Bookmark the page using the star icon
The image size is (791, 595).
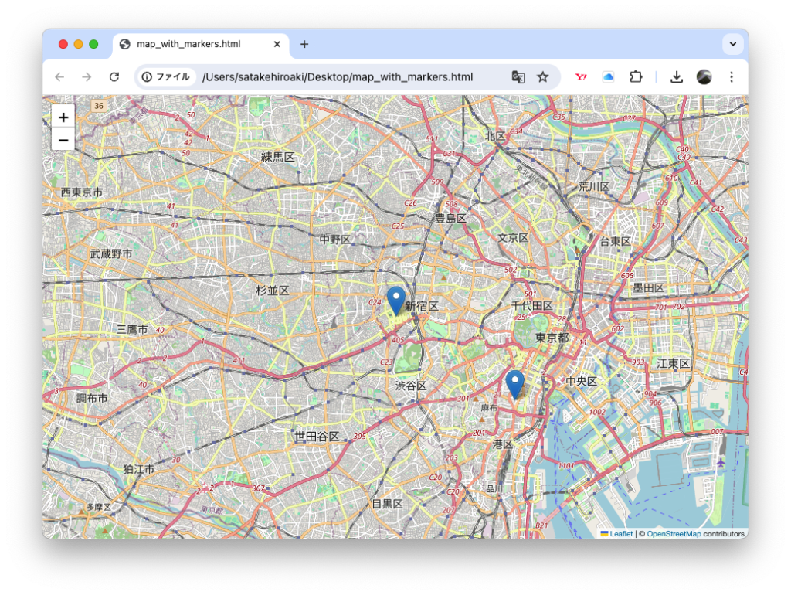(x=543, y=76)
